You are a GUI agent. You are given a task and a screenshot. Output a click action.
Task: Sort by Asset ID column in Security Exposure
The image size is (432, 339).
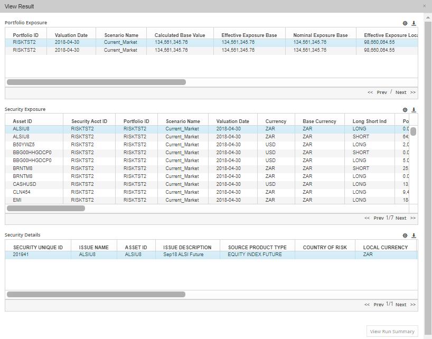[23, 121]
